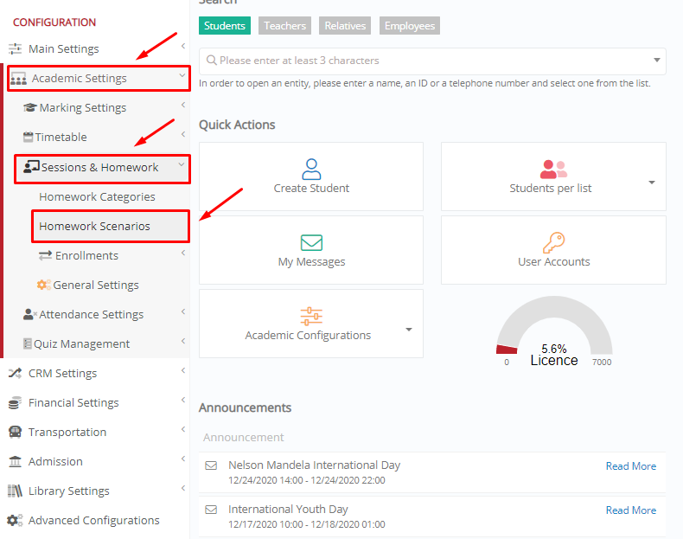Open the Create Student label
The image size is (683, 539).
pyautogui.click(x=311, y=189)
